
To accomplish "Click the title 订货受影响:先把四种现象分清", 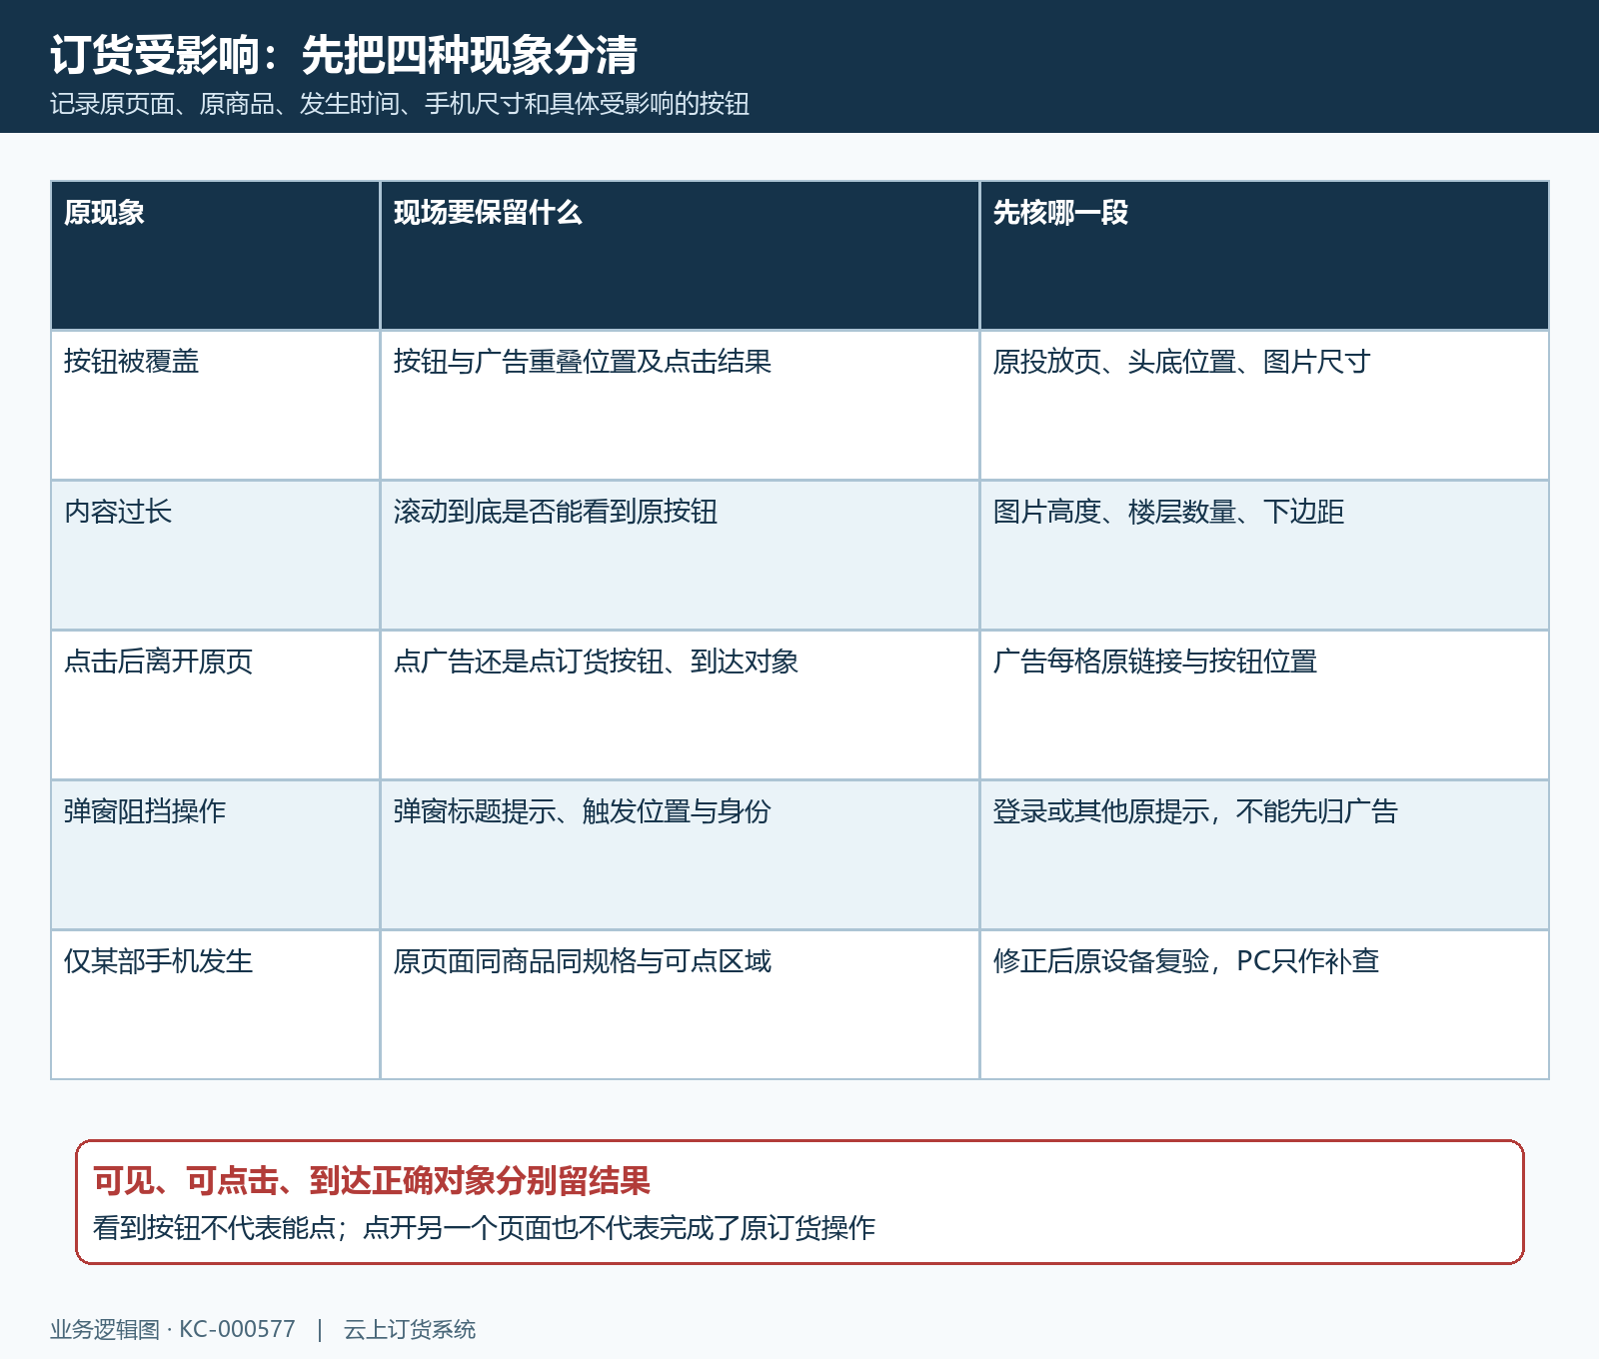I will coord(344,55).
